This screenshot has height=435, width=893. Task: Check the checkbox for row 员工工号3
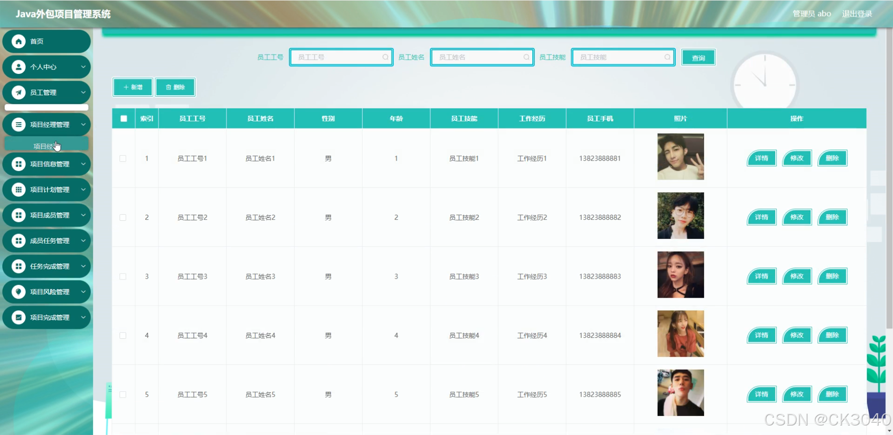click(123, 277)
